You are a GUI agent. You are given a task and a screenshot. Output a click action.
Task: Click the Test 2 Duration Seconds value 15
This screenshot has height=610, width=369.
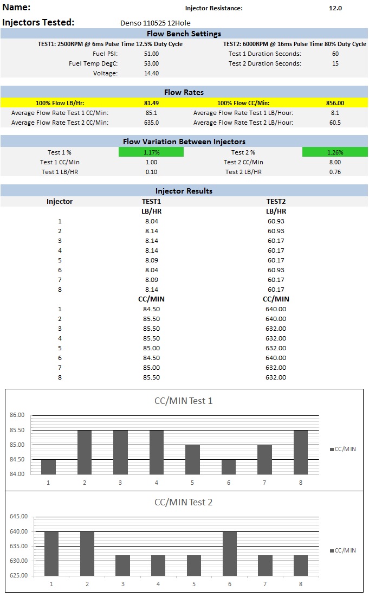tap(335, 63)
